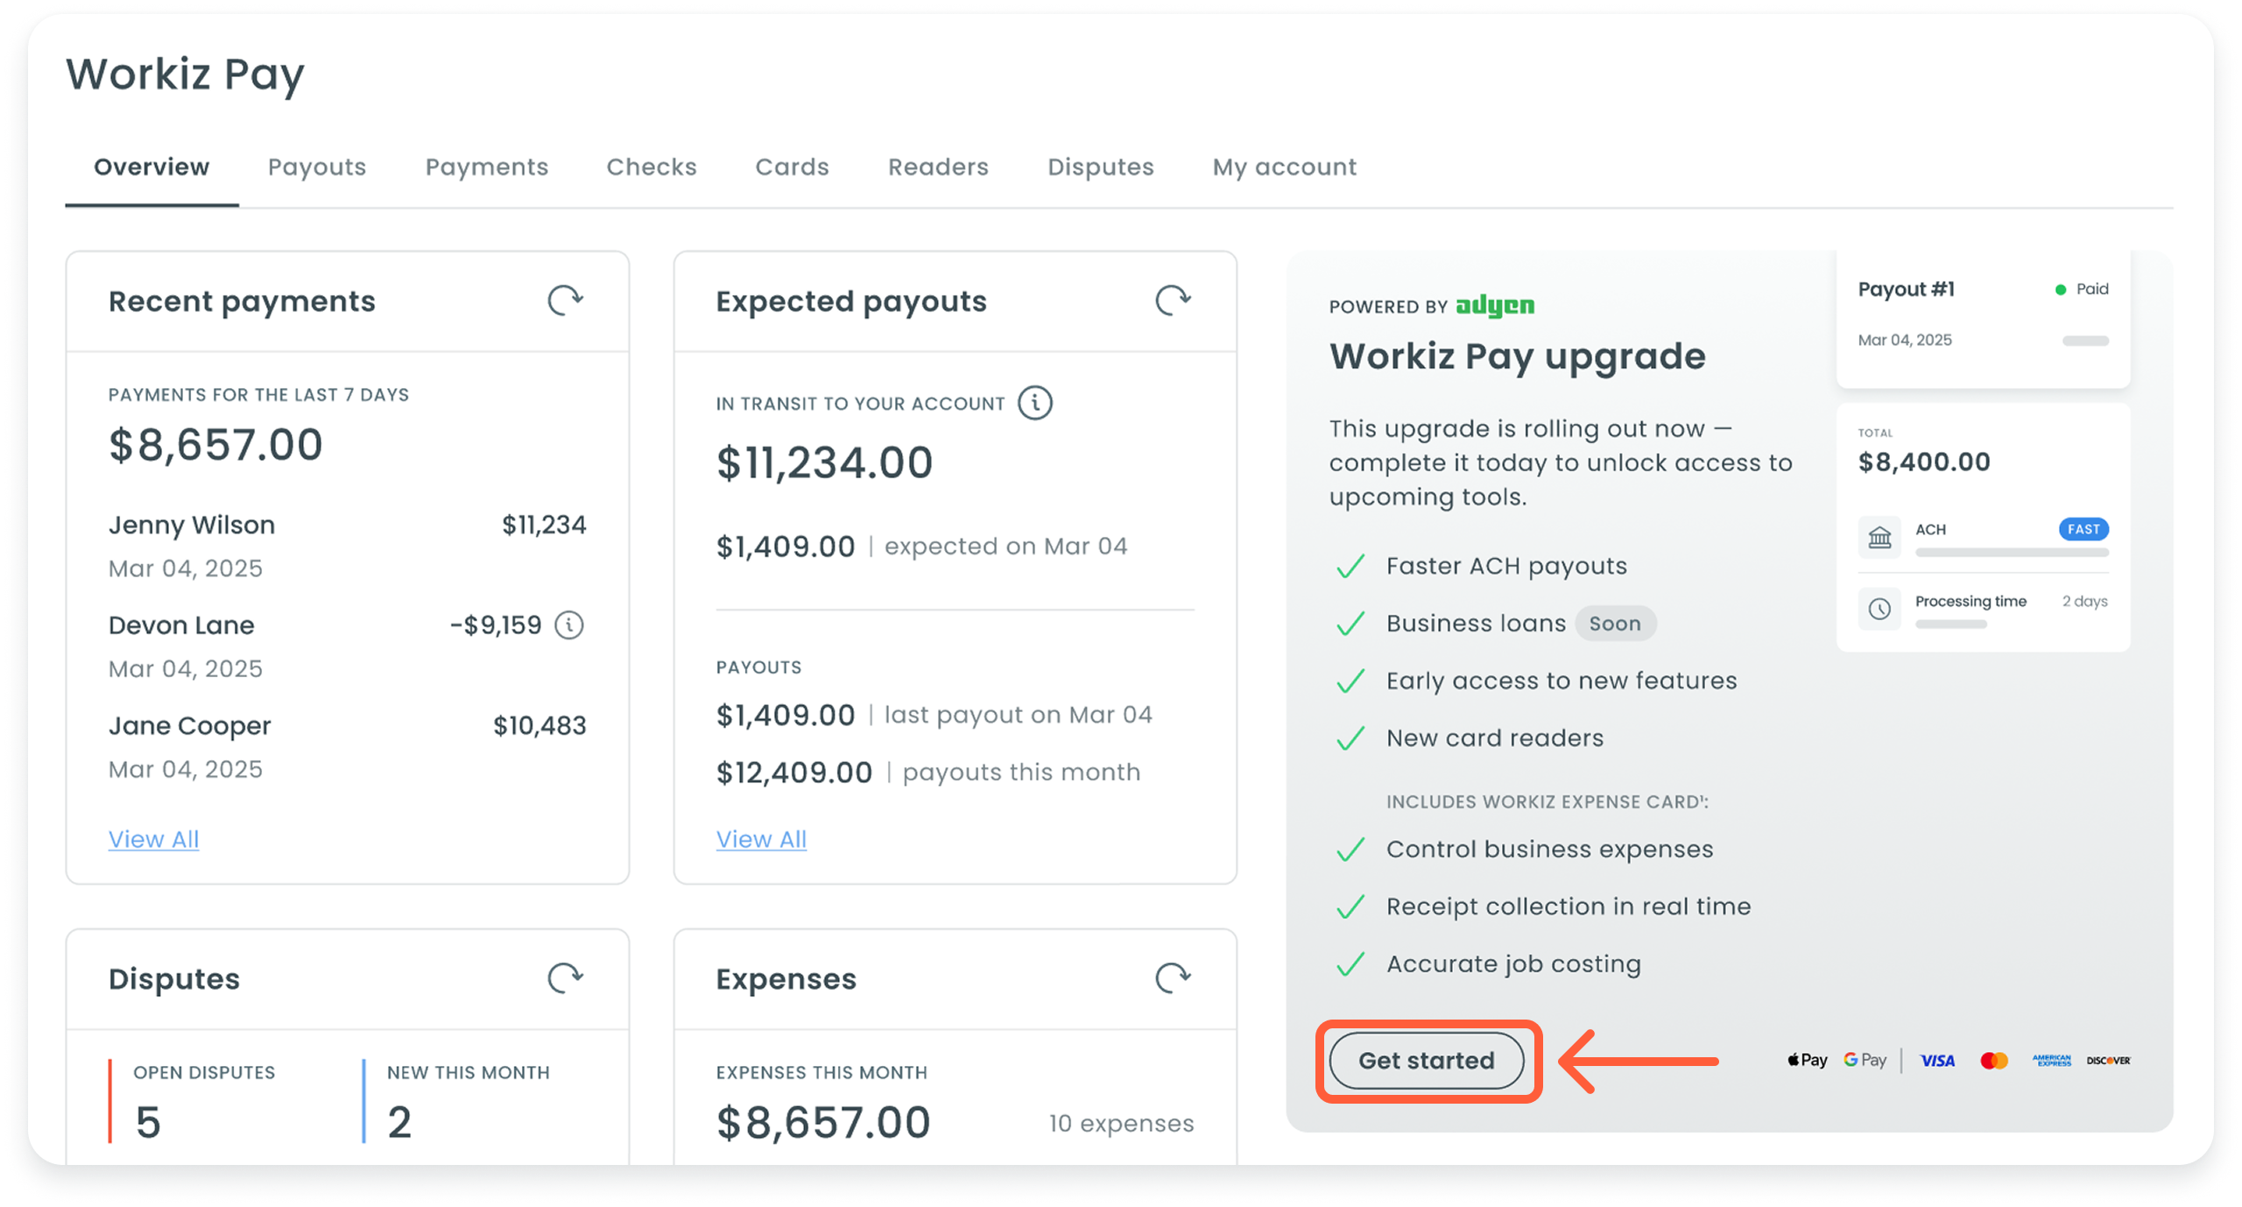2242x1207 pixels.
Task: Click the new this month count 2
Action: [399, 1122]
